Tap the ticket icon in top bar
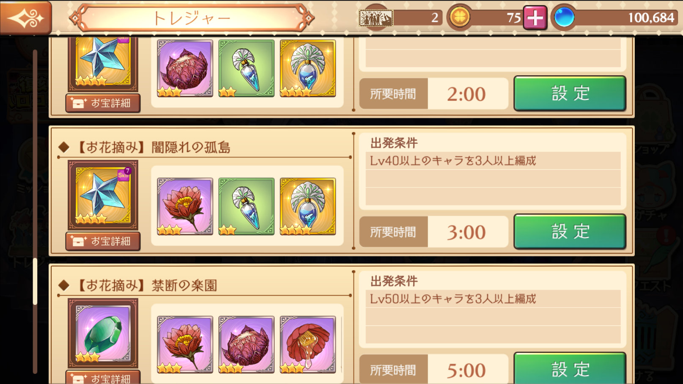The width and height of the screenshot is (683, 384). [x=376, y=18]
